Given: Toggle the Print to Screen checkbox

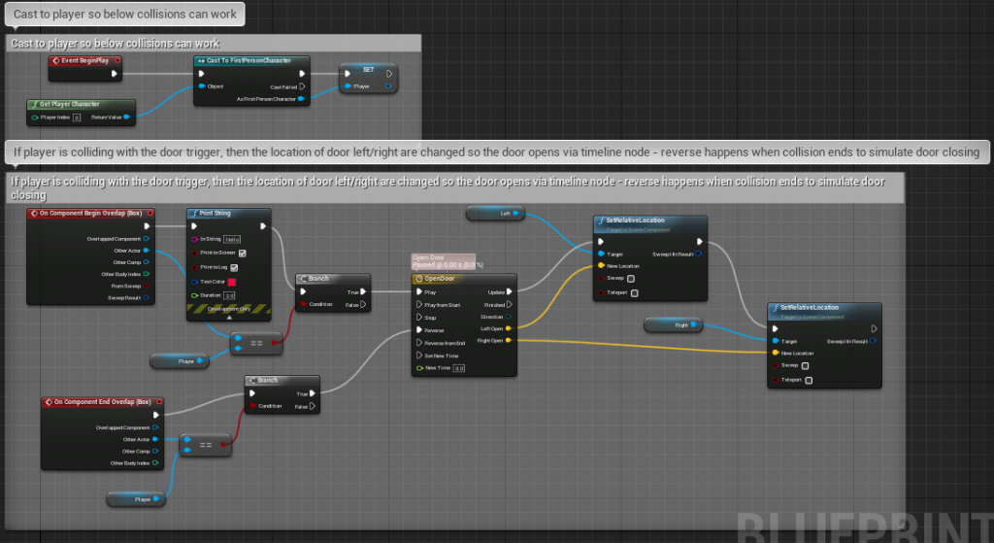Looking at the screenshot, I should tap(242, 253).
